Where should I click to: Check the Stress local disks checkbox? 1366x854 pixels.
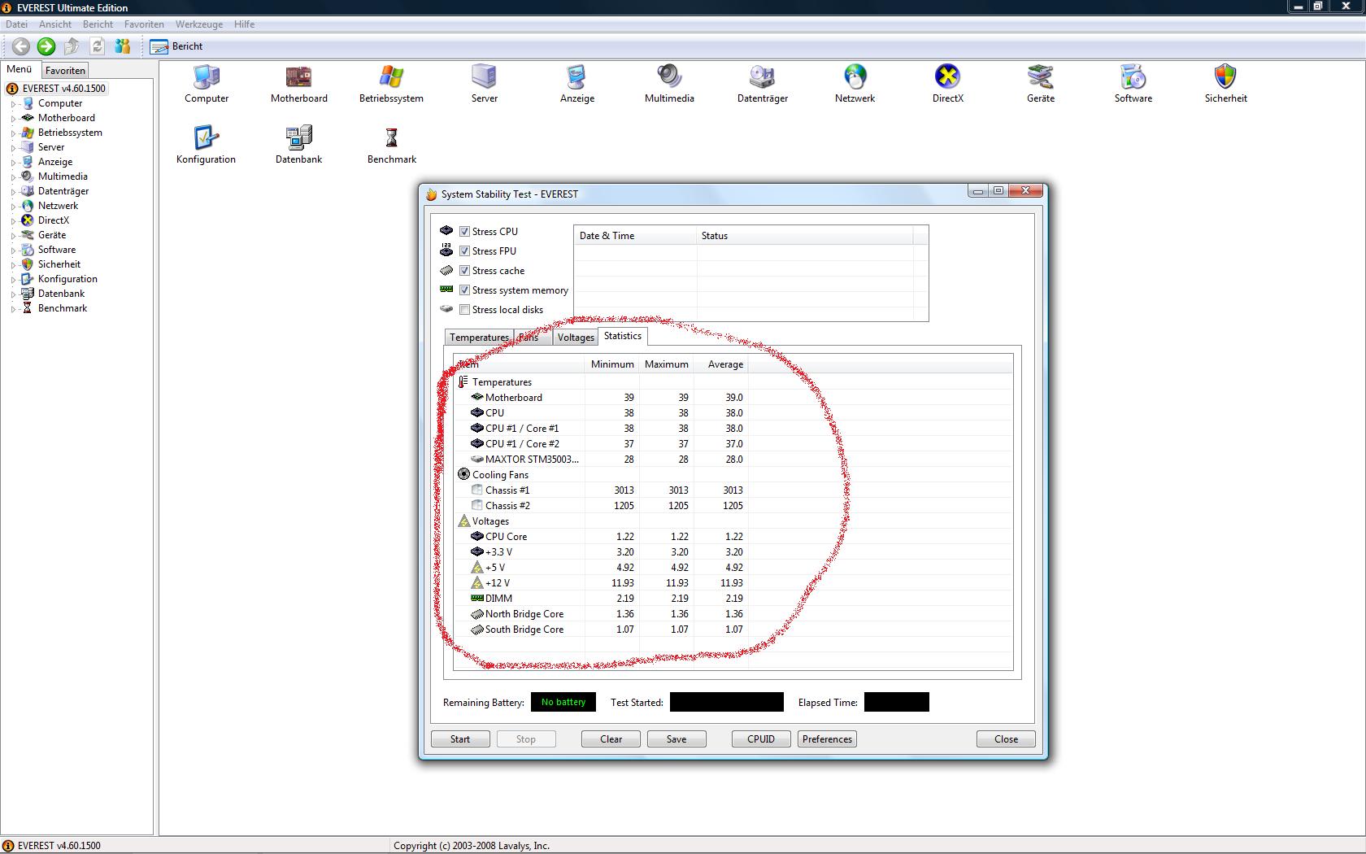point(464,310)
